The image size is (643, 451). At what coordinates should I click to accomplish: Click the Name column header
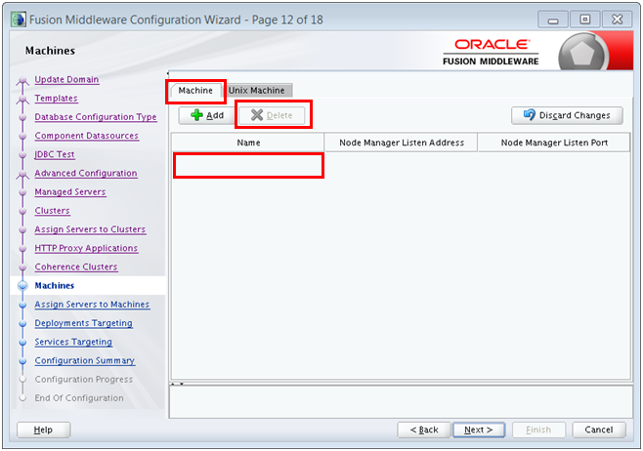[x=248, y=143]
